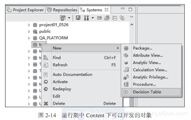Click the Add System toolbar icon

(x=63, y=18)
